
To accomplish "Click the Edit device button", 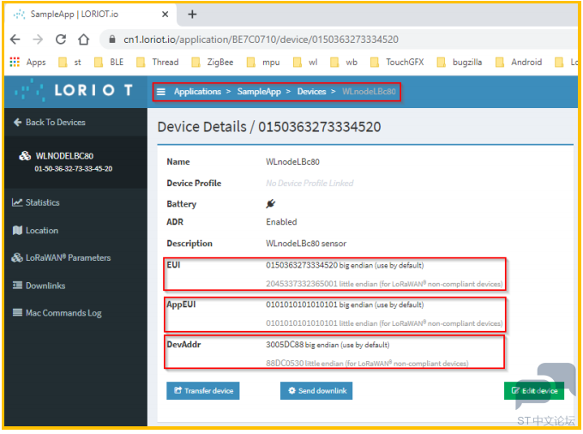I will tap(534, 391).
